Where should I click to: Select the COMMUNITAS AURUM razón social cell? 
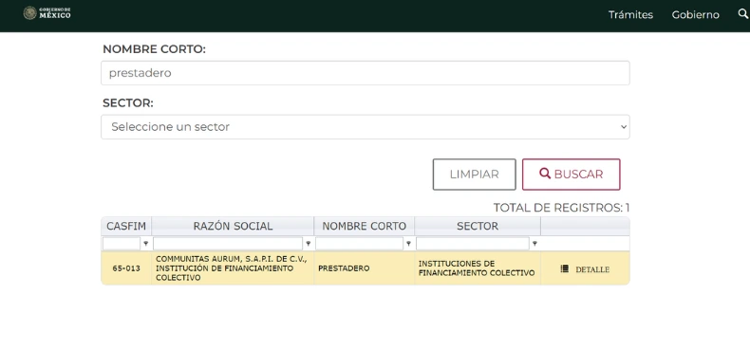(x=233, y=268)
